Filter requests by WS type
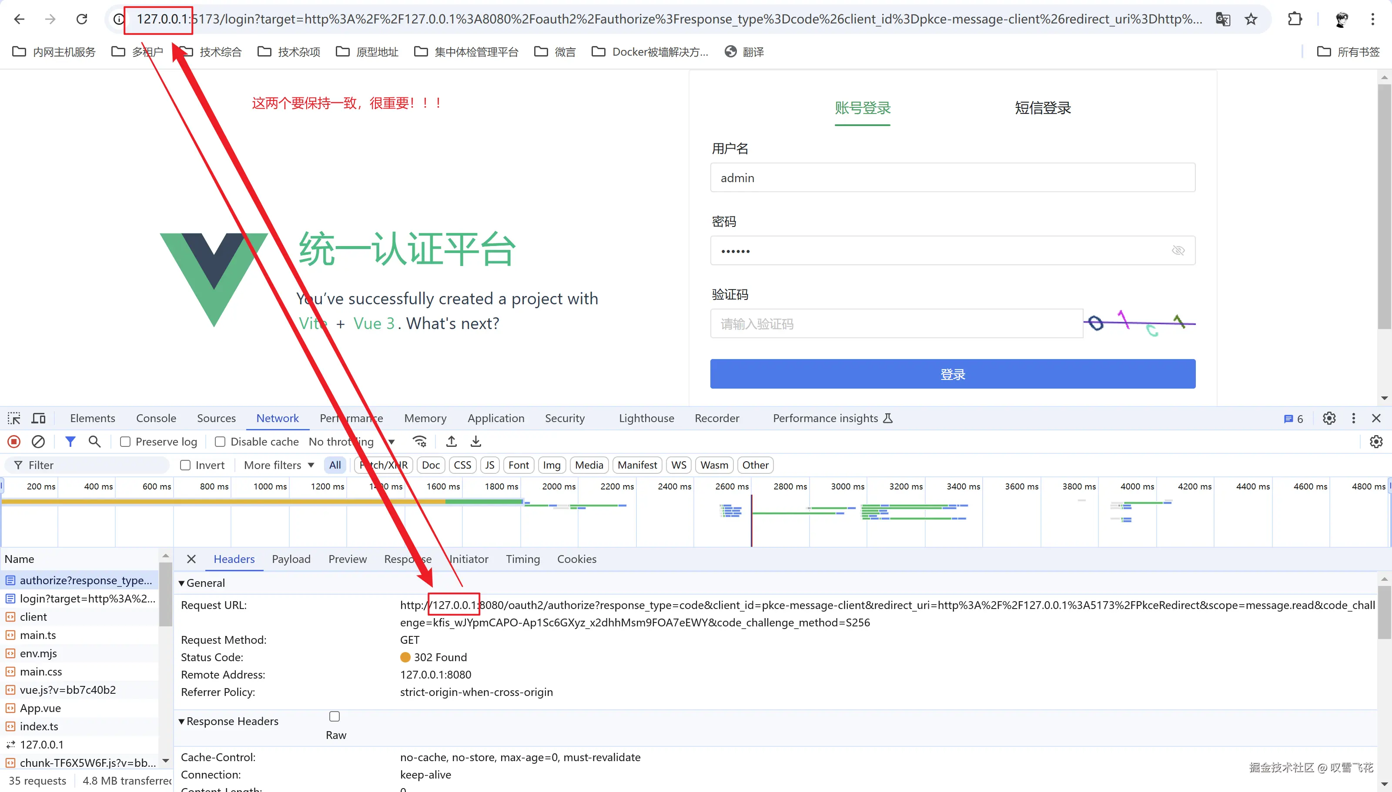Image resolution: width=1392 pixels, height=792 pixels. pos(679,465)
